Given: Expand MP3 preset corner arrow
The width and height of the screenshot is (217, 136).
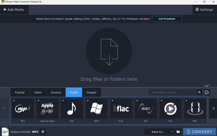Looking at the screenshot, I should tap(14, 101).
